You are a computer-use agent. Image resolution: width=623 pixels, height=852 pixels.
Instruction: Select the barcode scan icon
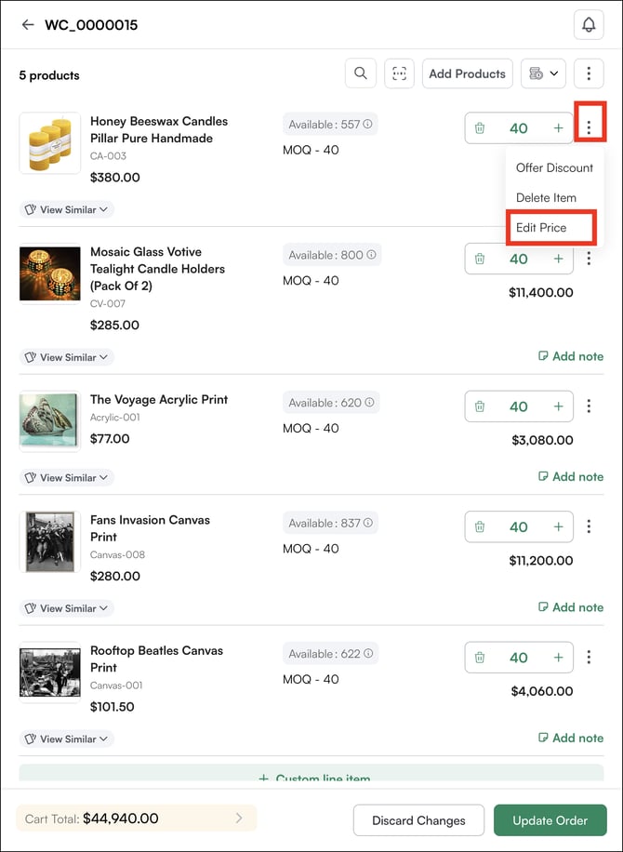point(400,73)
